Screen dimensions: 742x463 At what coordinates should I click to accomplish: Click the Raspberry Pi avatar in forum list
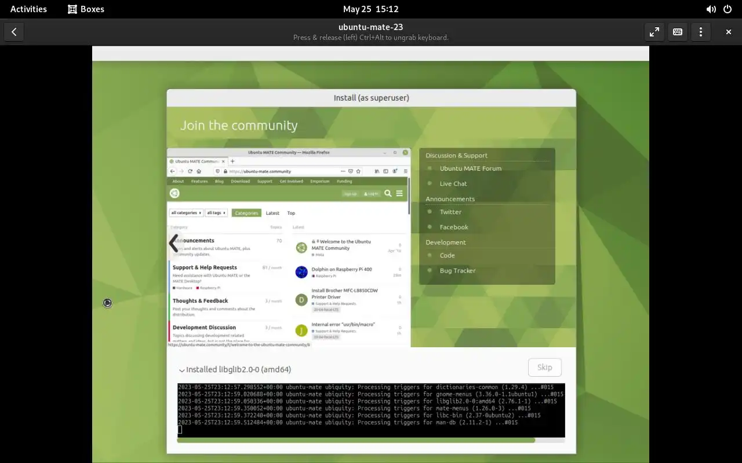[301, 272]
